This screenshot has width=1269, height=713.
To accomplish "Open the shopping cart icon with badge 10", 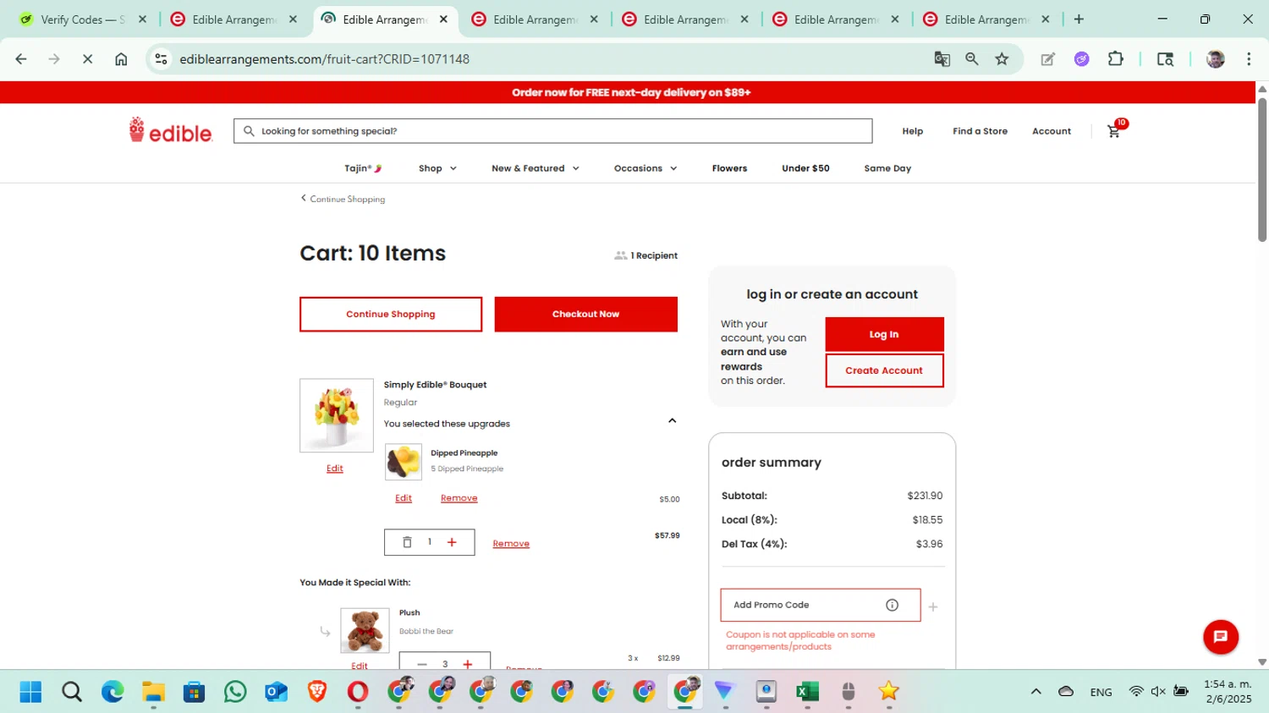I will [1115, 130].
